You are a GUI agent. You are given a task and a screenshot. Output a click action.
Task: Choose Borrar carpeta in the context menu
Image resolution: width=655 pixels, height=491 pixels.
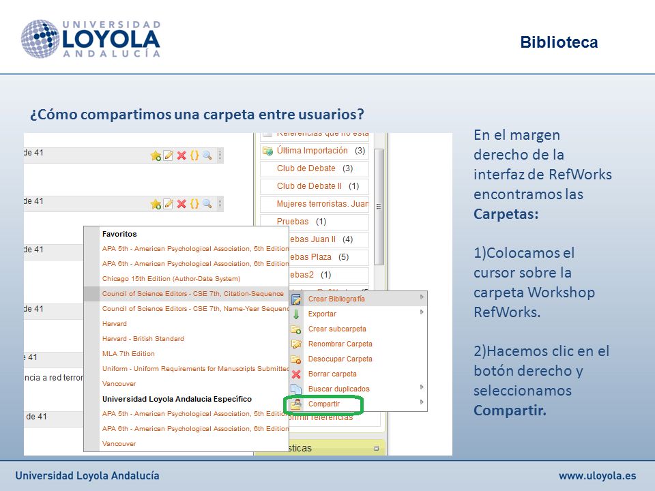point(358,374)
